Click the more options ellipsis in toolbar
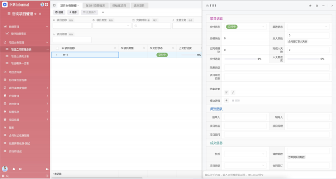This screenshot has height=179, width=336. (103, 12)
